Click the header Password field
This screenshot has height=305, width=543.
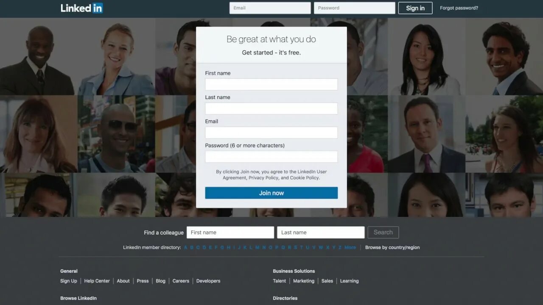point(355,8)
